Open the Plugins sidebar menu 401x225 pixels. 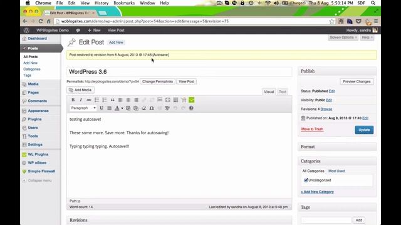click(x=34, y=119)
